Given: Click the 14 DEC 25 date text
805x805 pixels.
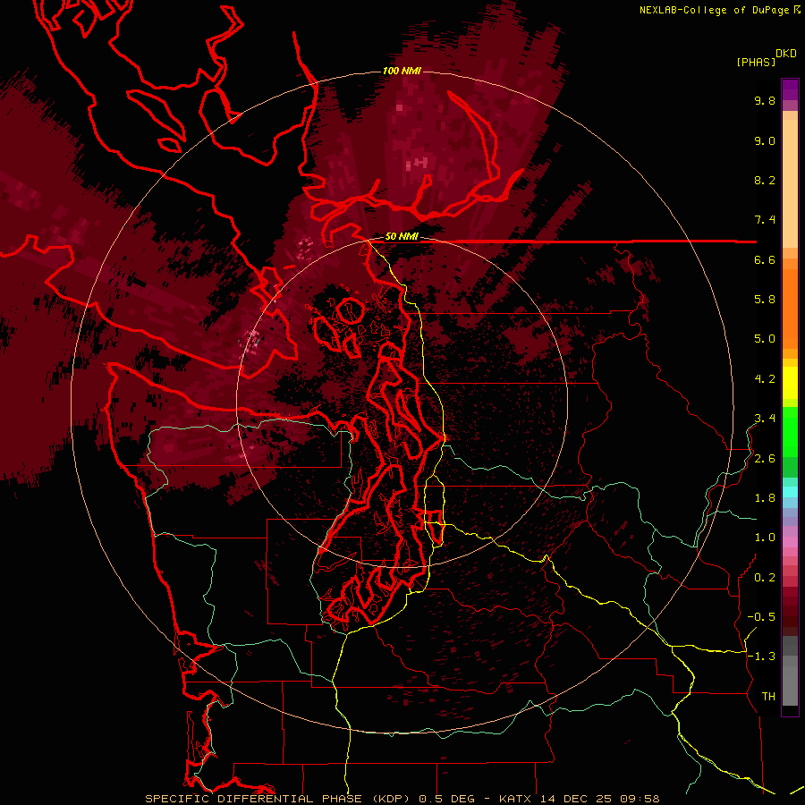Looking at the screenshot, I should 574,799.
